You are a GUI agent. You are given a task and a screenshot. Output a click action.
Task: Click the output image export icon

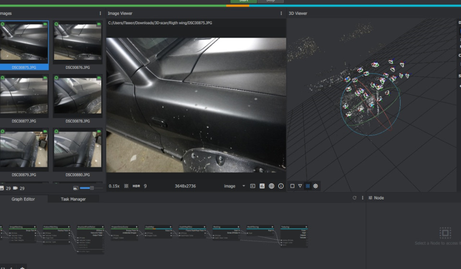[x=253, y=186]
